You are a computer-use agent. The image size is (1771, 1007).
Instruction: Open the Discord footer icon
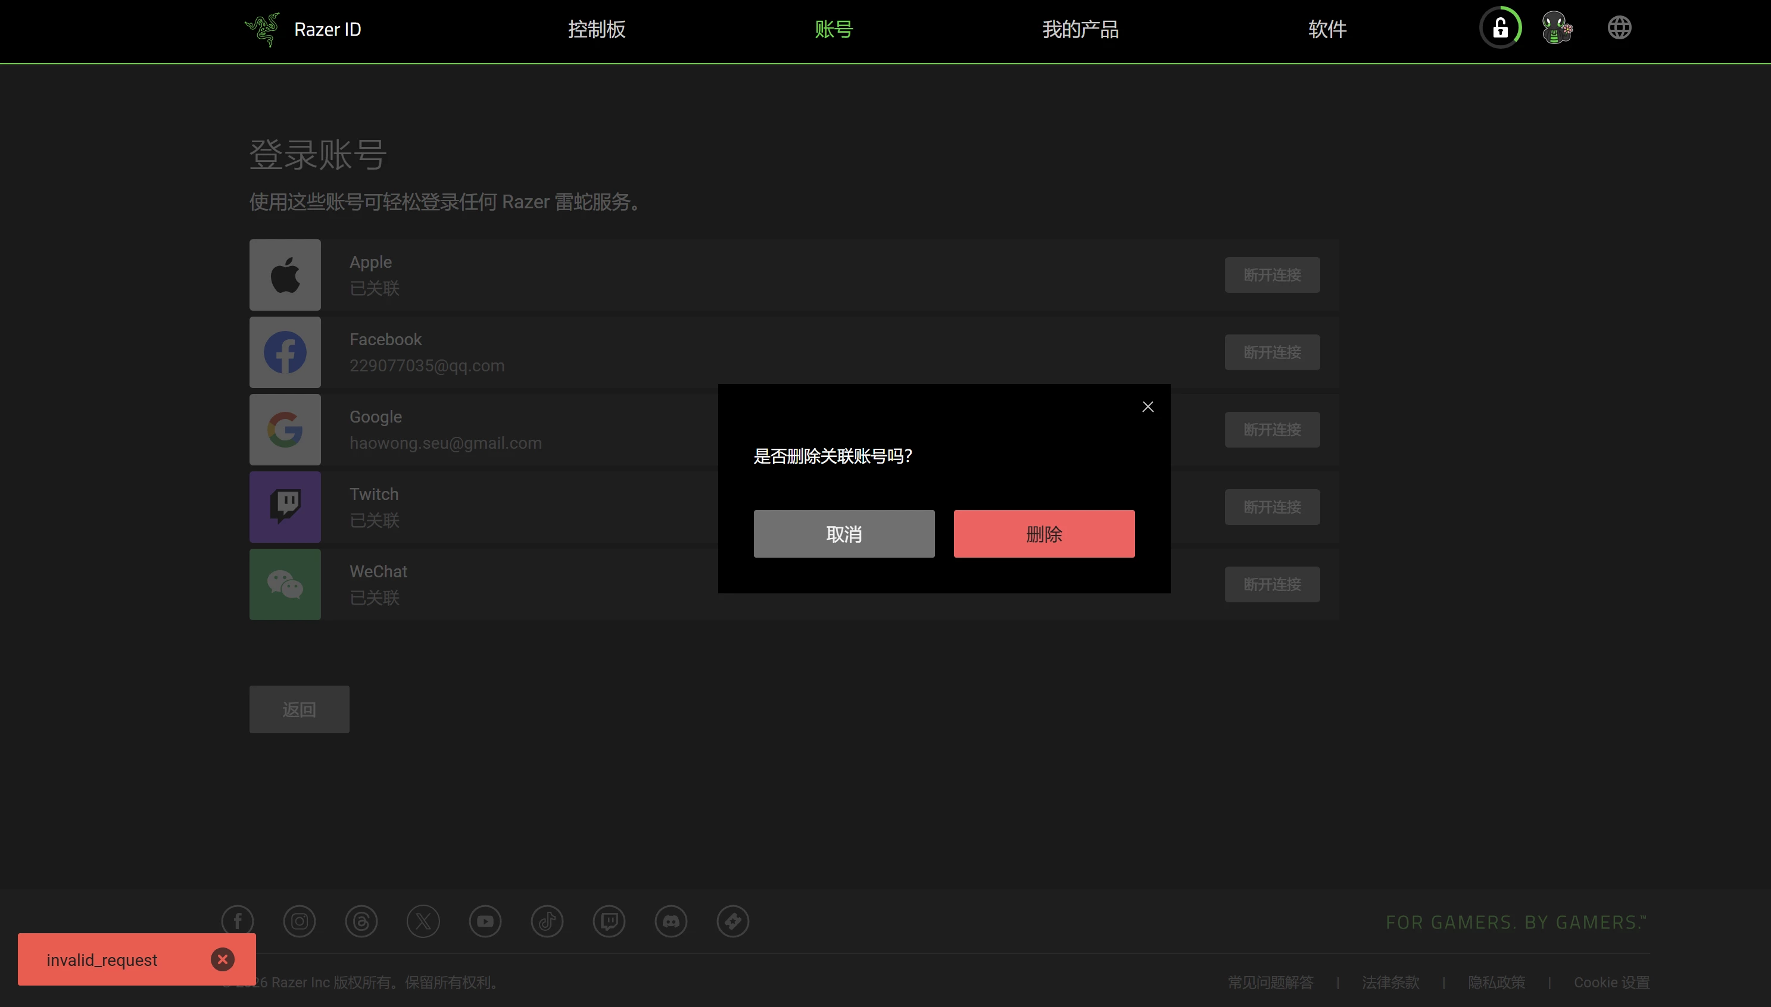[671, 921]
